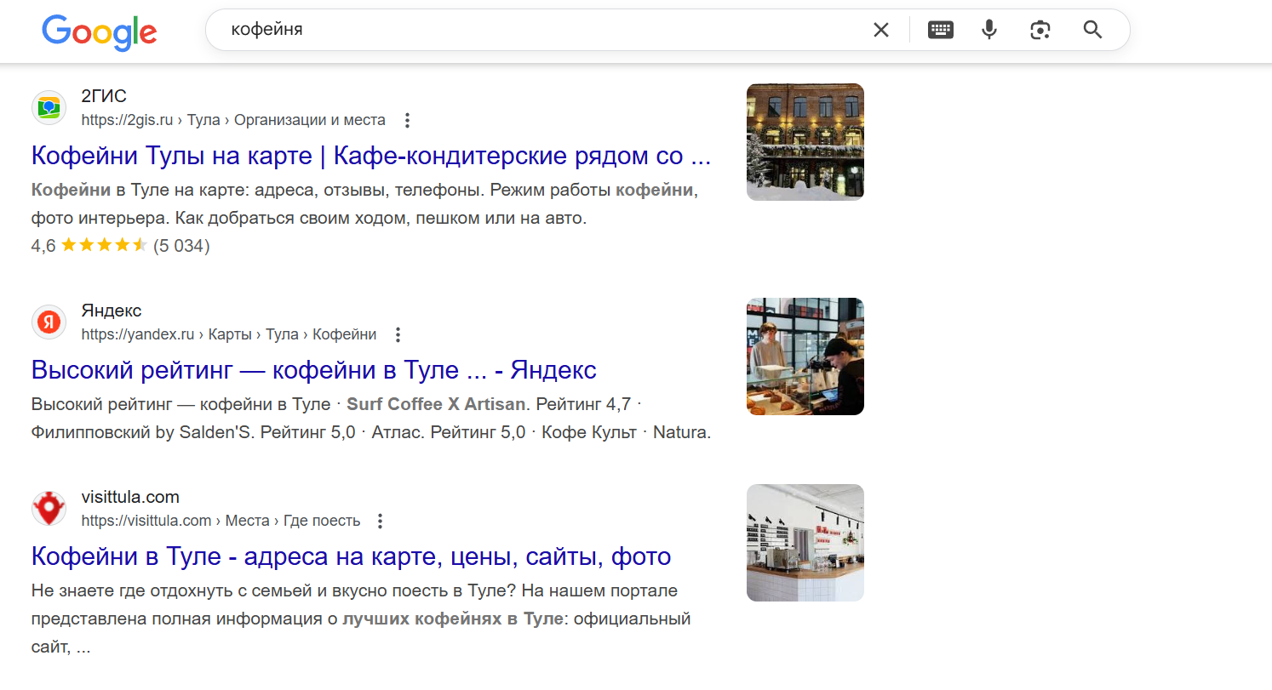Click the visittula.com site name text
Screen dimensions: 1272x690
pos(130,497)
